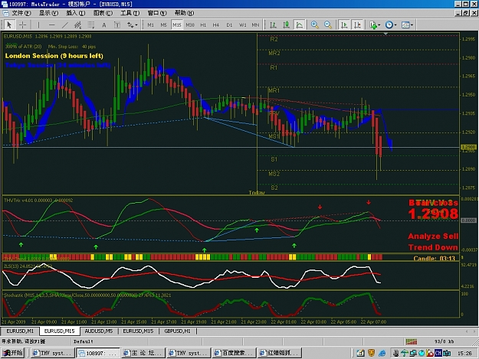Click the zoom in magnifier icon

pyautogui.click(x=314, y=24)
